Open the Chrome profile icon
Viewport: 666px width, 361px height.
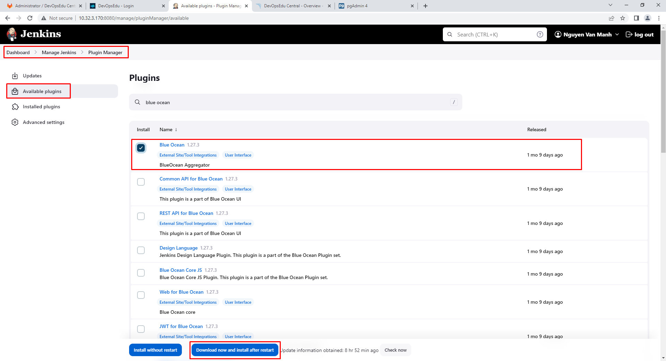(647, 18)
